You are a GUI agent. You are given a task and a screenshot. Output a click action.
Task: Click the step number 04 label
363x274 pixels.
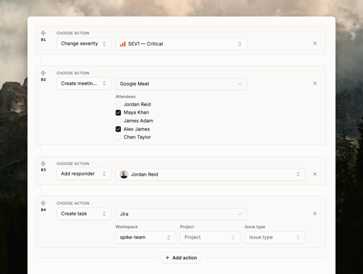tap(43, 210)
